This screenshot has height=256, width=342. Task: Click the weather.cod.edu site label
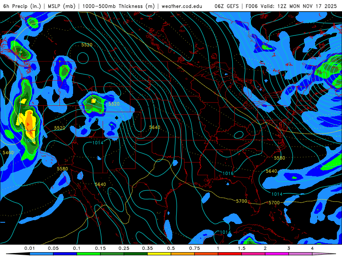(x=182, y=6)
